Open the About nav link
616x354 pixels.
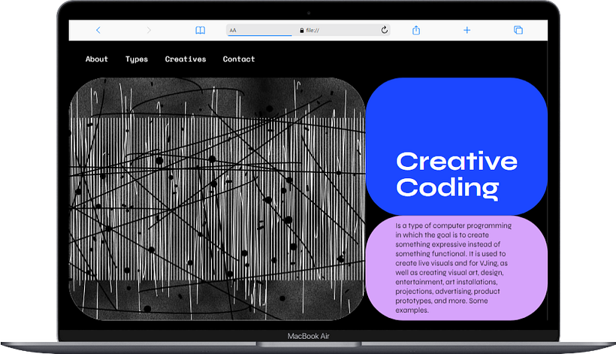click(97, 59)
